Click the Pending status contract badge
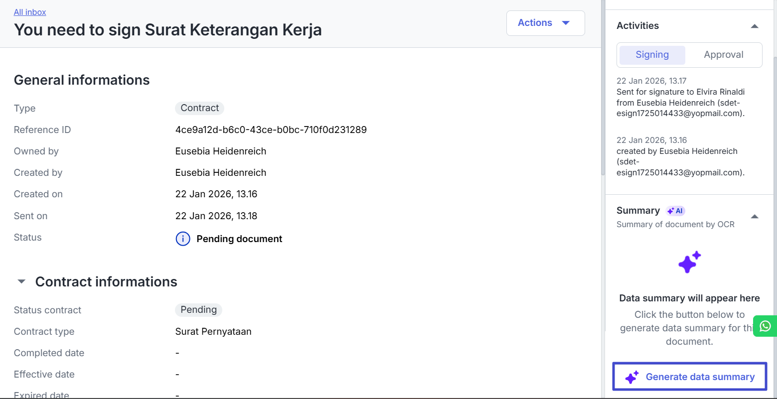The height and width of the screenshot is (399, 777). click(198, 310)
